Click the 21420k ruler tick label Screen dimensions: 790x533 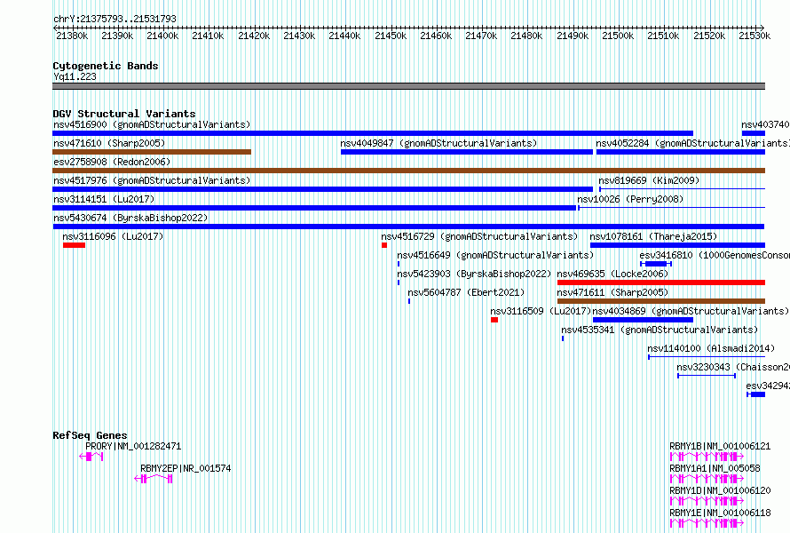coord(254,36)
